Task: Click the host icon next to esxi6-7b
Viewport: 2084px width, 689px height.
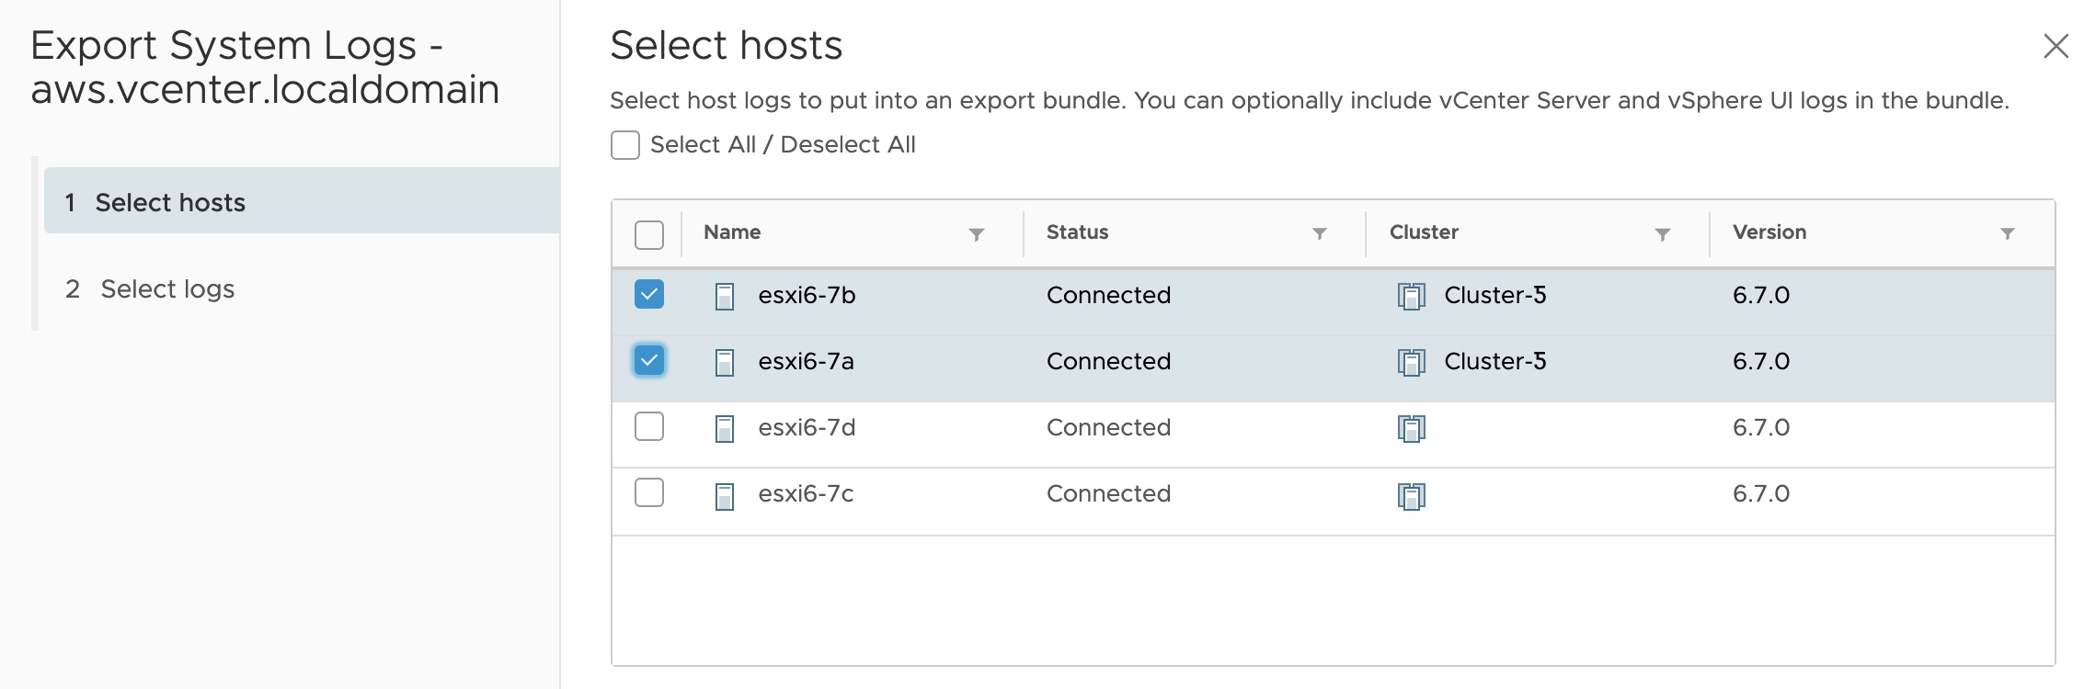Action: 725,297
